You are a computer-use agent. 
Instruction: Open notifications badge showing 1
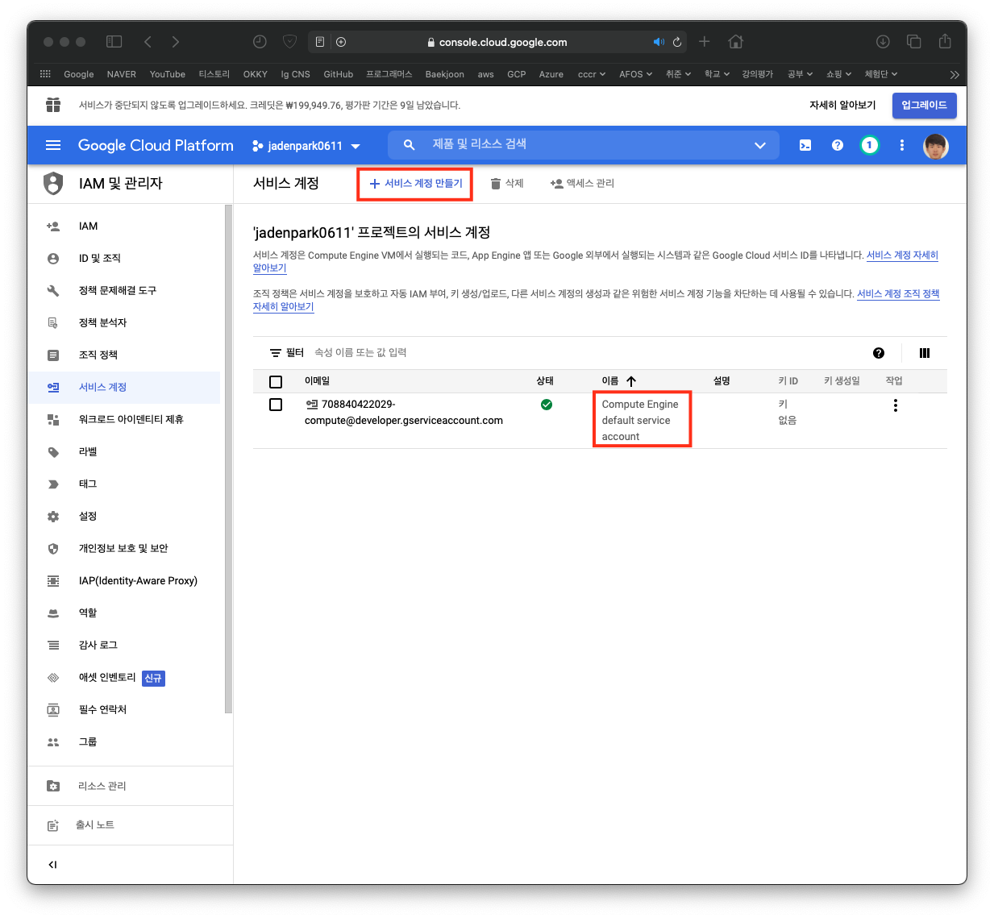[869, 145]
